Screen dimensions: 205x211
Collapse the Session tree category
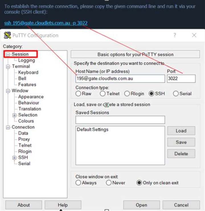pyautogui.click(x=8, y=54)
